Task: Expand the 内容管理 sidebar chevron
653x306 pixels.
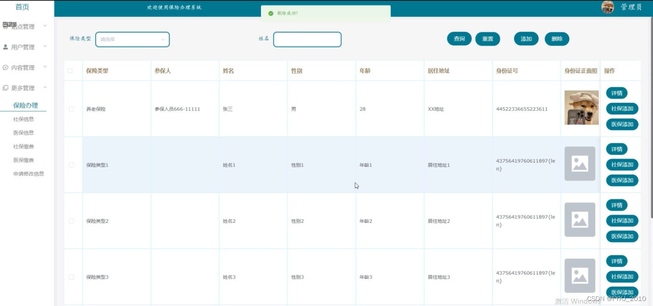Action: [x=45, y=67]
